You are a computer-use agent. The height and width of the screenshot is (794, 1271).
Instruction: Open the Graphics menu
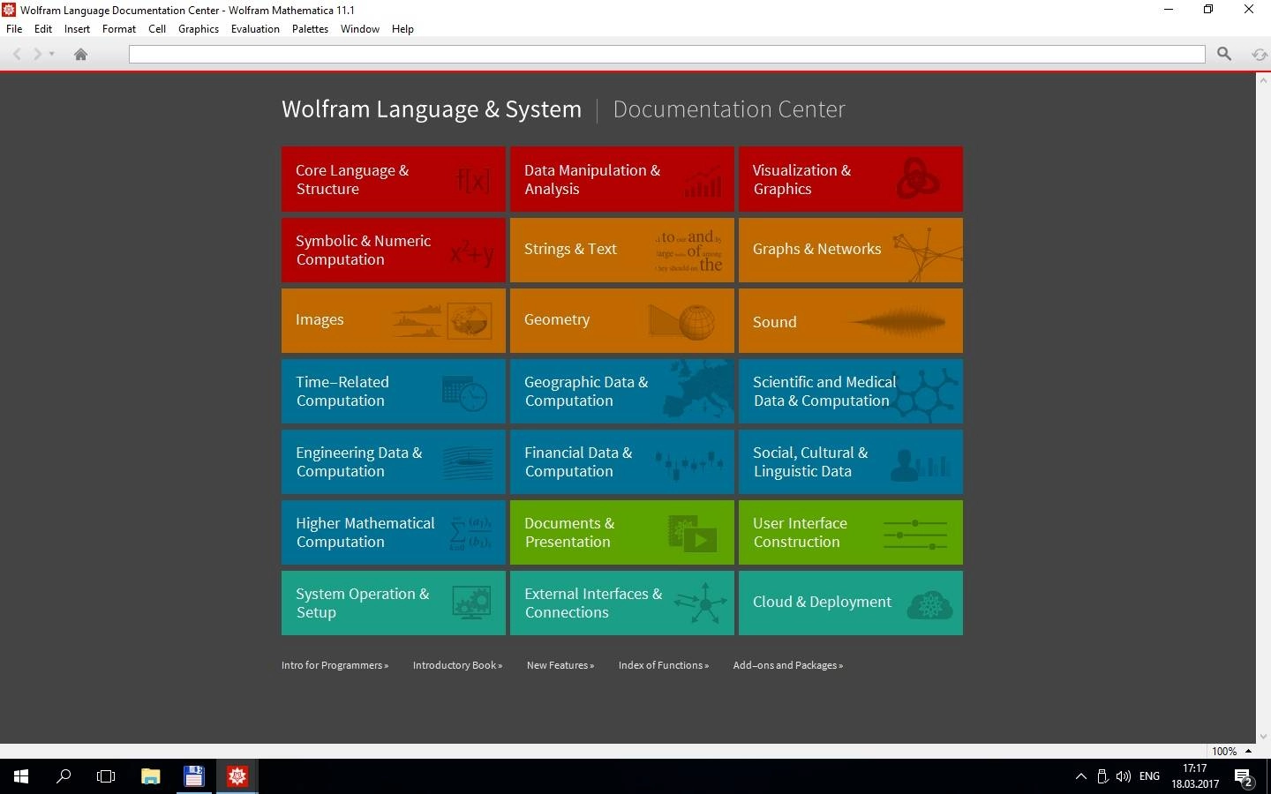click(x=199, y=29)
